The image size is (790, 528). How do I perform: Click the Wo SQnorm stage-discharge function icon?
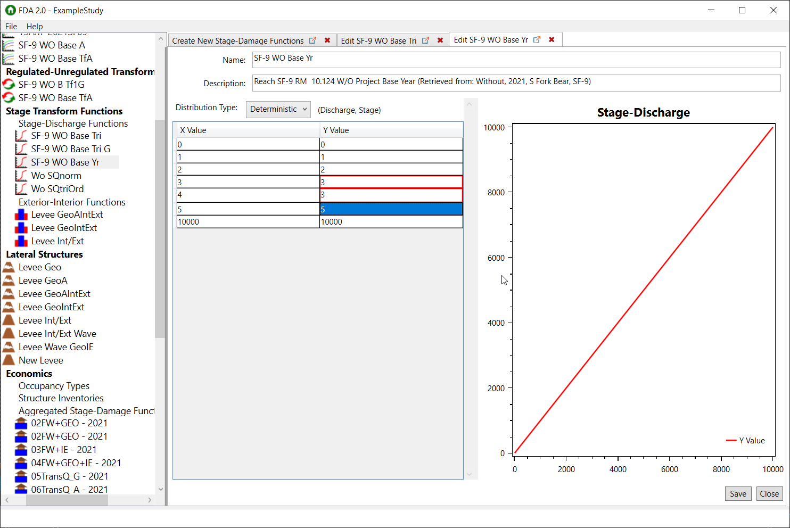[x=21, y=175]
